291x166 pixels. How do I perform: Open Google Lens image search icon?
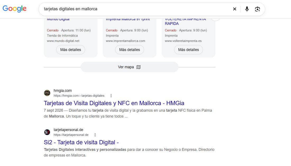coord(257,9)
